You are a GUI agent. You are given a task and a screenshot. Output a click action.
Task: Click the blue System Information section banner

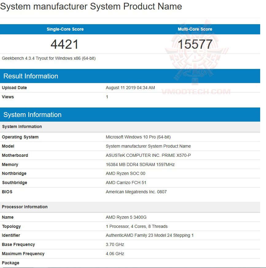click(130, 115)
